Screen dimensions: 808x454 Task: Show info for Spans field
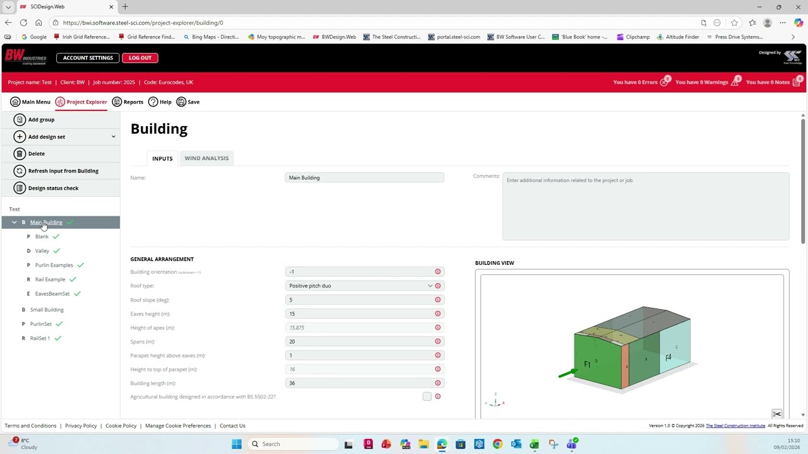pos(437,341)
